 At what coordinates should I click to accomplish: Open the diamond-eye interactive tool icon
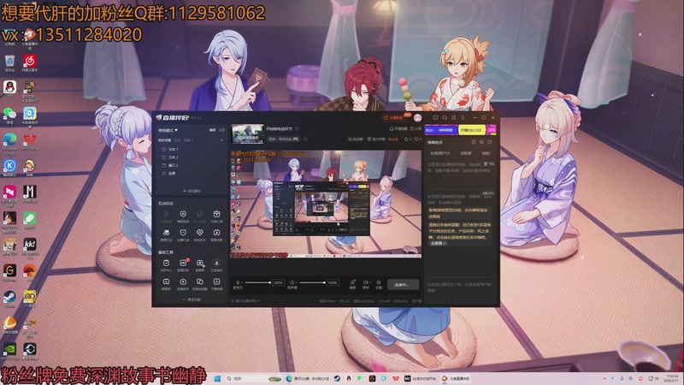point(200,234)
